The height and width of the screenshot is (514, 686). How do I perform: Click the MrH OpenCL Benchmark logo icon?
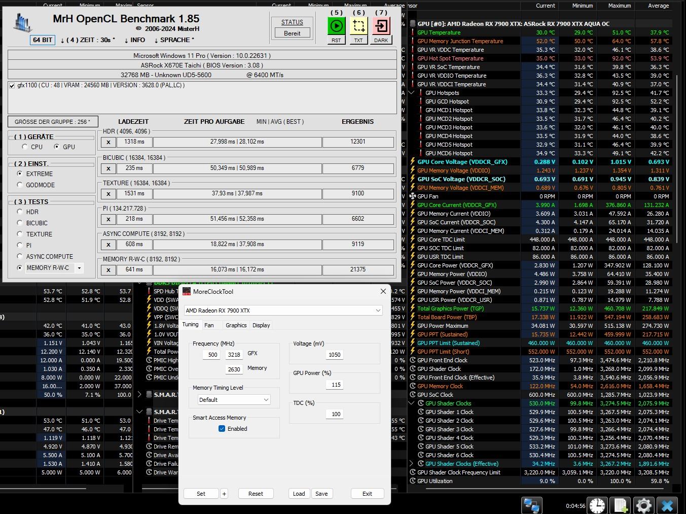[22, 22]
